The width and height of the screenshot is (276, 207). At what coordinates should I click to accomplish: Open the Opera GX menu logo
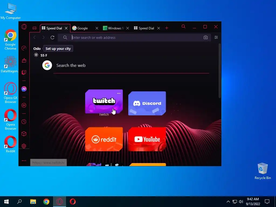(x=24, y=27)
